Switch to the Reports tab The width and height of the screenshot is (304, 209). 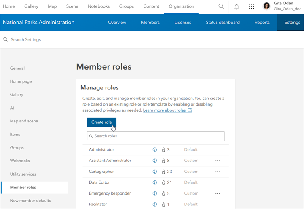[262, 23]
